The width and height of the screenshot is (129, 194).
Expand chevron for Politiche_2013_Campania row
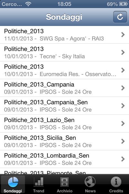coord(123,88)
